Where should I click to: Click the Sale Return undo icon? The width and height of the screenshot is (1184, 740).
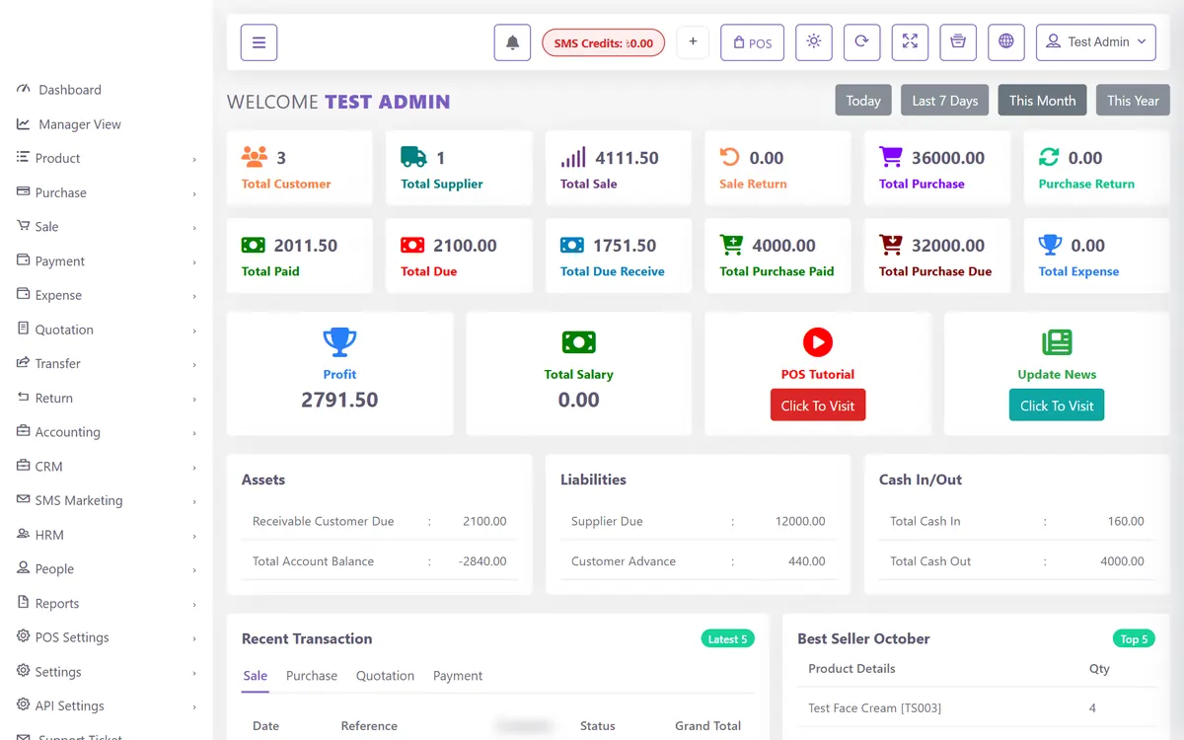tap(730, 157)
